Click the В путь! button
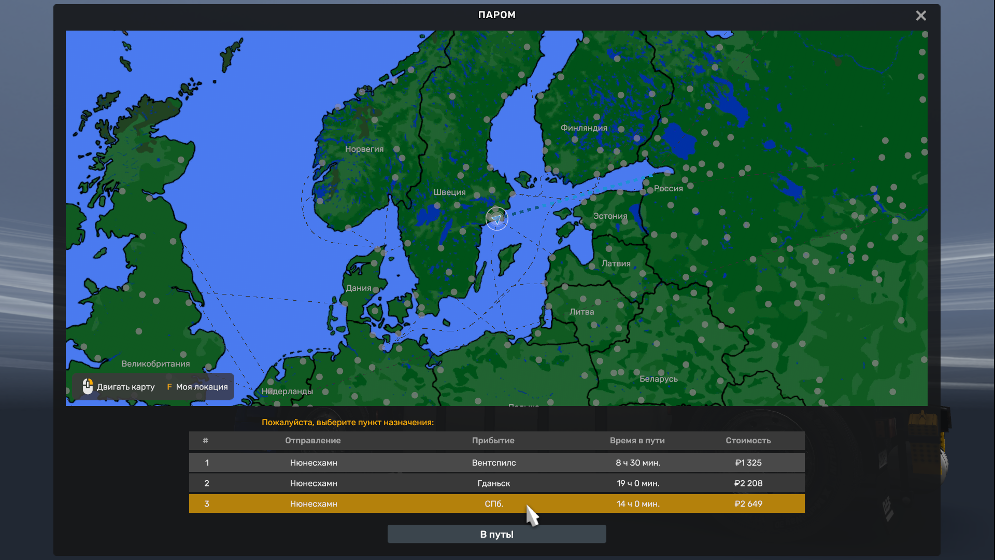Screen dimensions: 995x560 (496, 534)
